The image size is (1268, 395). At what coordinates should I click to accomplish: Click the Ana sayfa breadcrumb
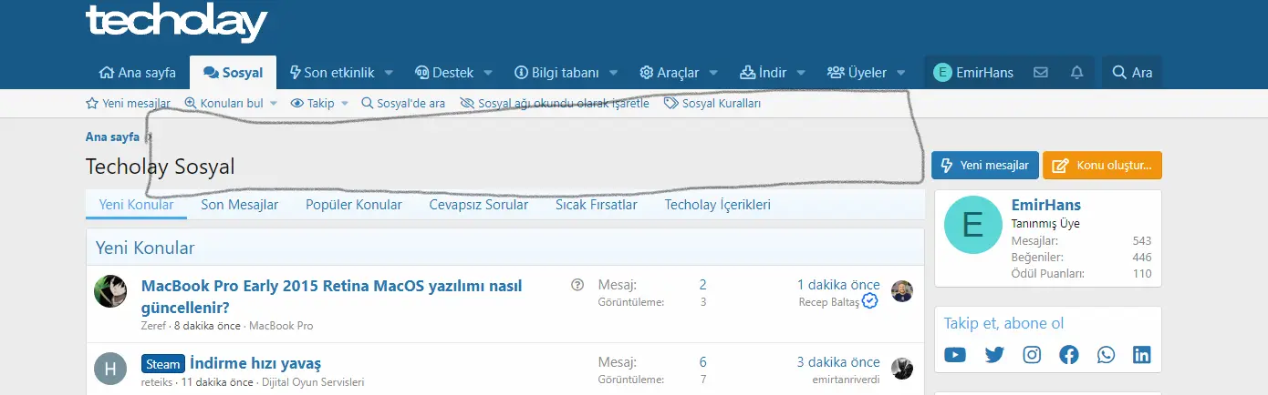pos(112,137)
